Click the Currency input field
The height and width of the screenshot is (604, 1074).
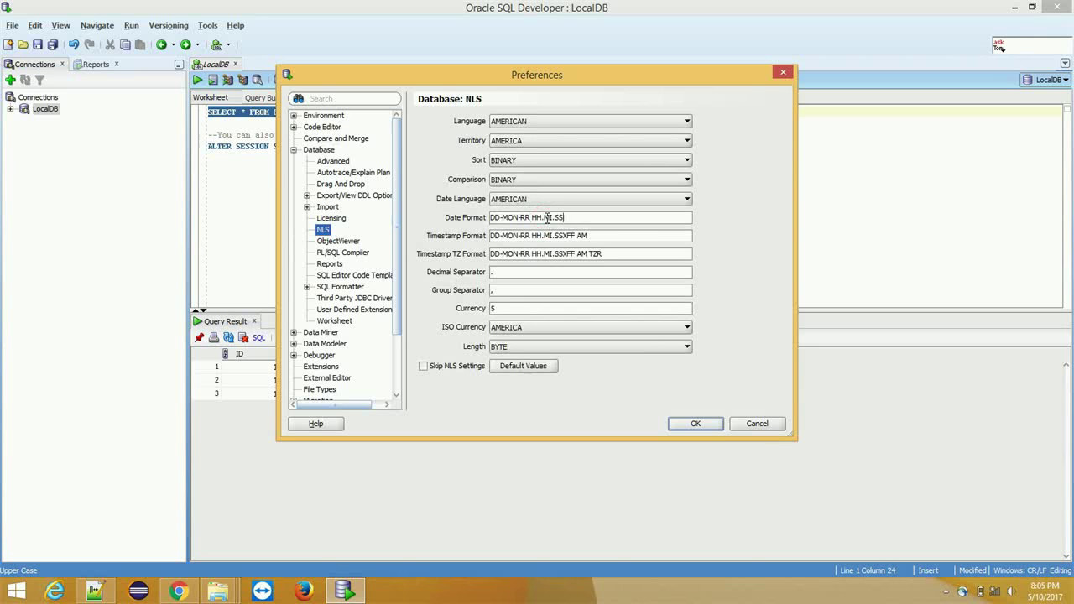pyautogui.click(x=591, y=309)
